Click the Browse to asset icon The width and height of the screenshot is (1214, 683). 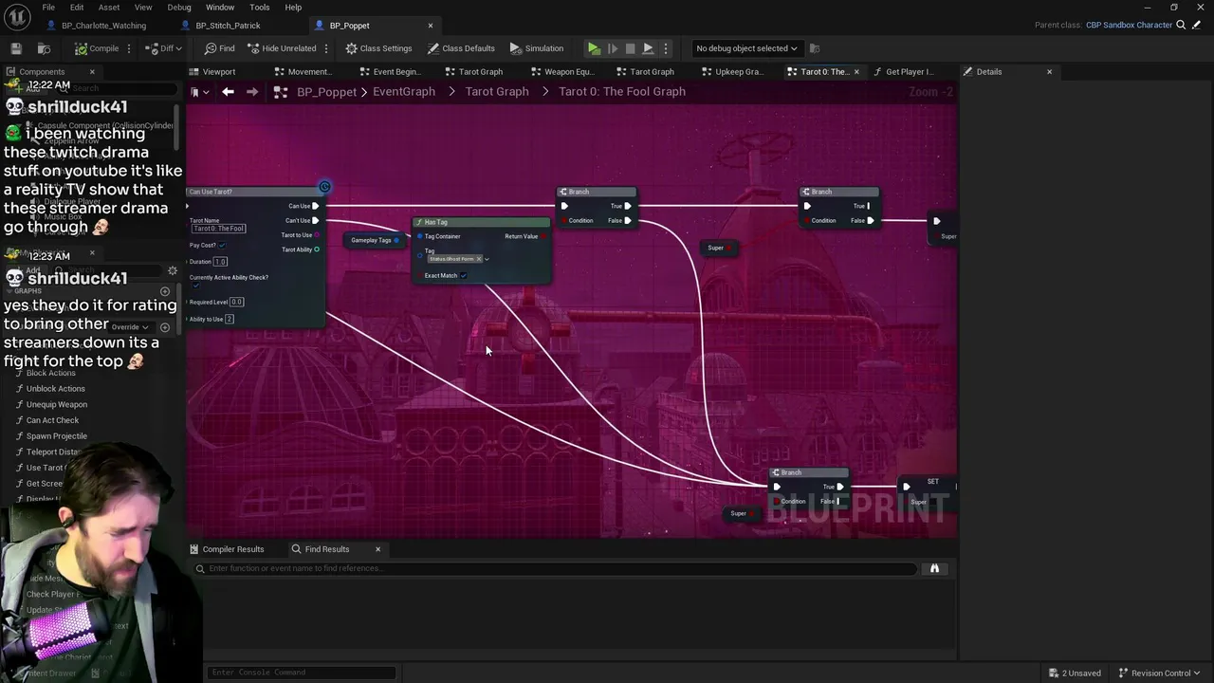coord(44,48)
